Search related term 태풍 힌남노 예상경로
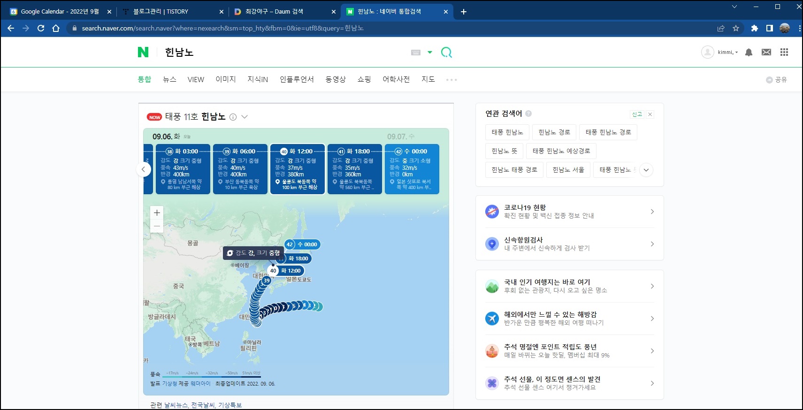This screenshot has width=803, height=410. 561,151
